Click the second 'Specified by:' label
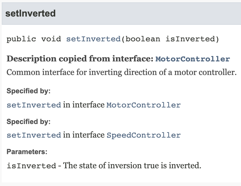241x186 pixels. pyautogui.click(x=28, y=122)
